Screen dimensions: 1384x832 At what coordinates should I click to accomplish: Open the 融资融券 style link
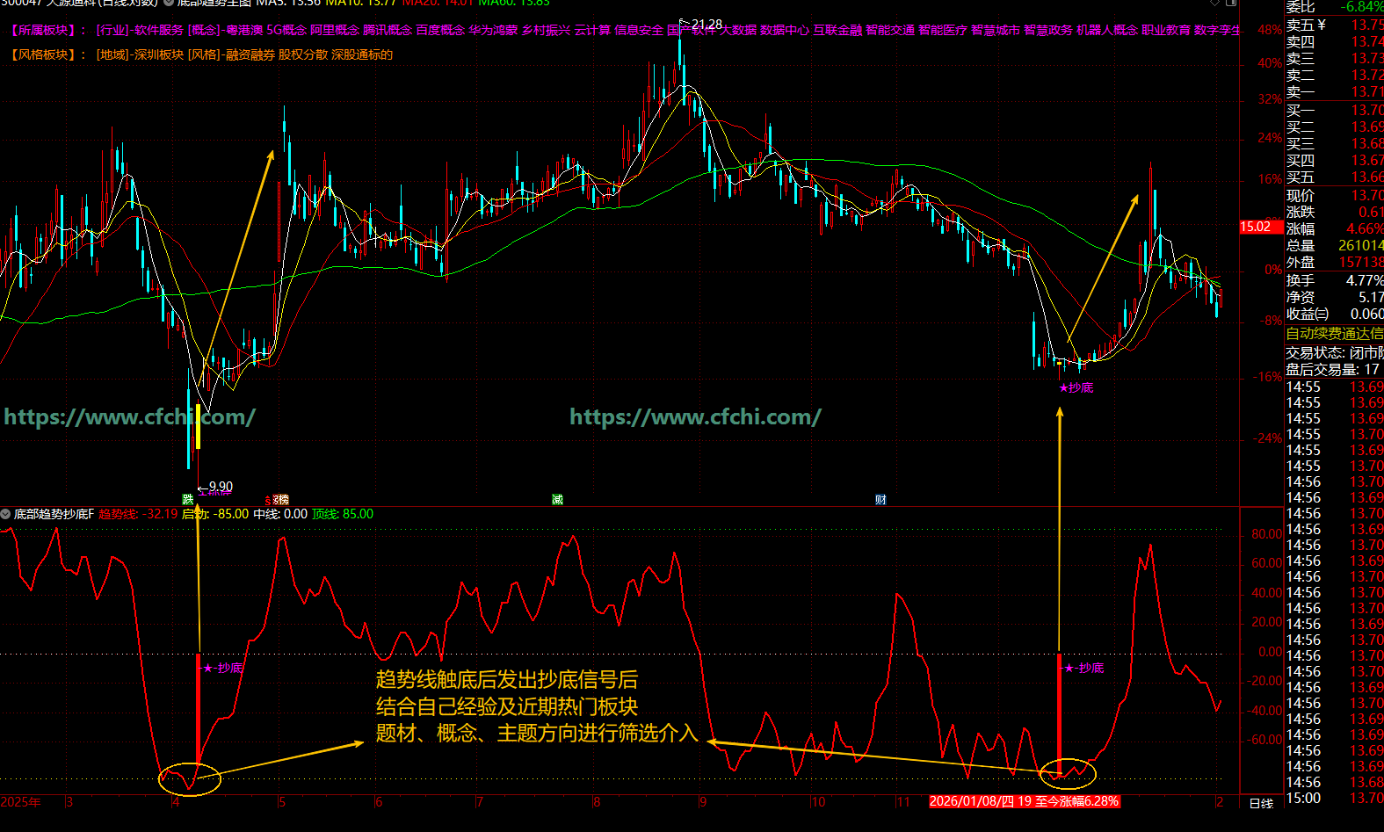pos(250,54)
